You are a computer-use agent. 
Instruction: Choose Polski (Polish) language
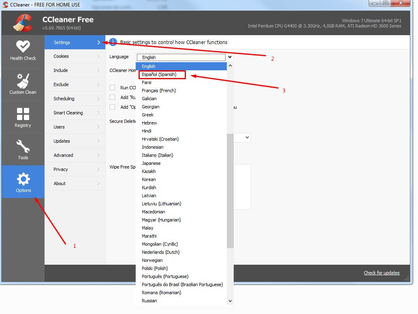pyautogui.click(x=181, y=268)
